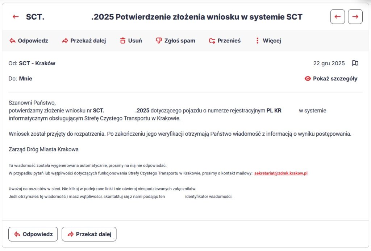
Task: Select Usuń in the message toolbar
Action: (135, 41)
